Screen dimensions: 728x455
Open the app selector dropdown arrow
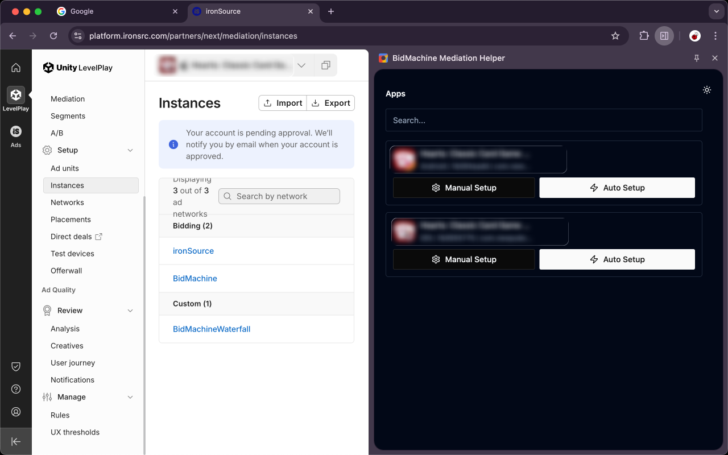point(301,65)
